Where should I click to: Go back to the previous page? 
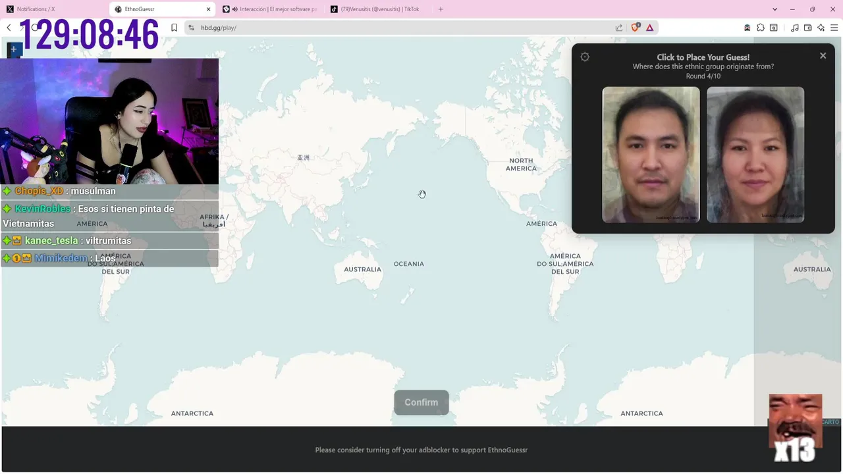click(x=9, y=28)
